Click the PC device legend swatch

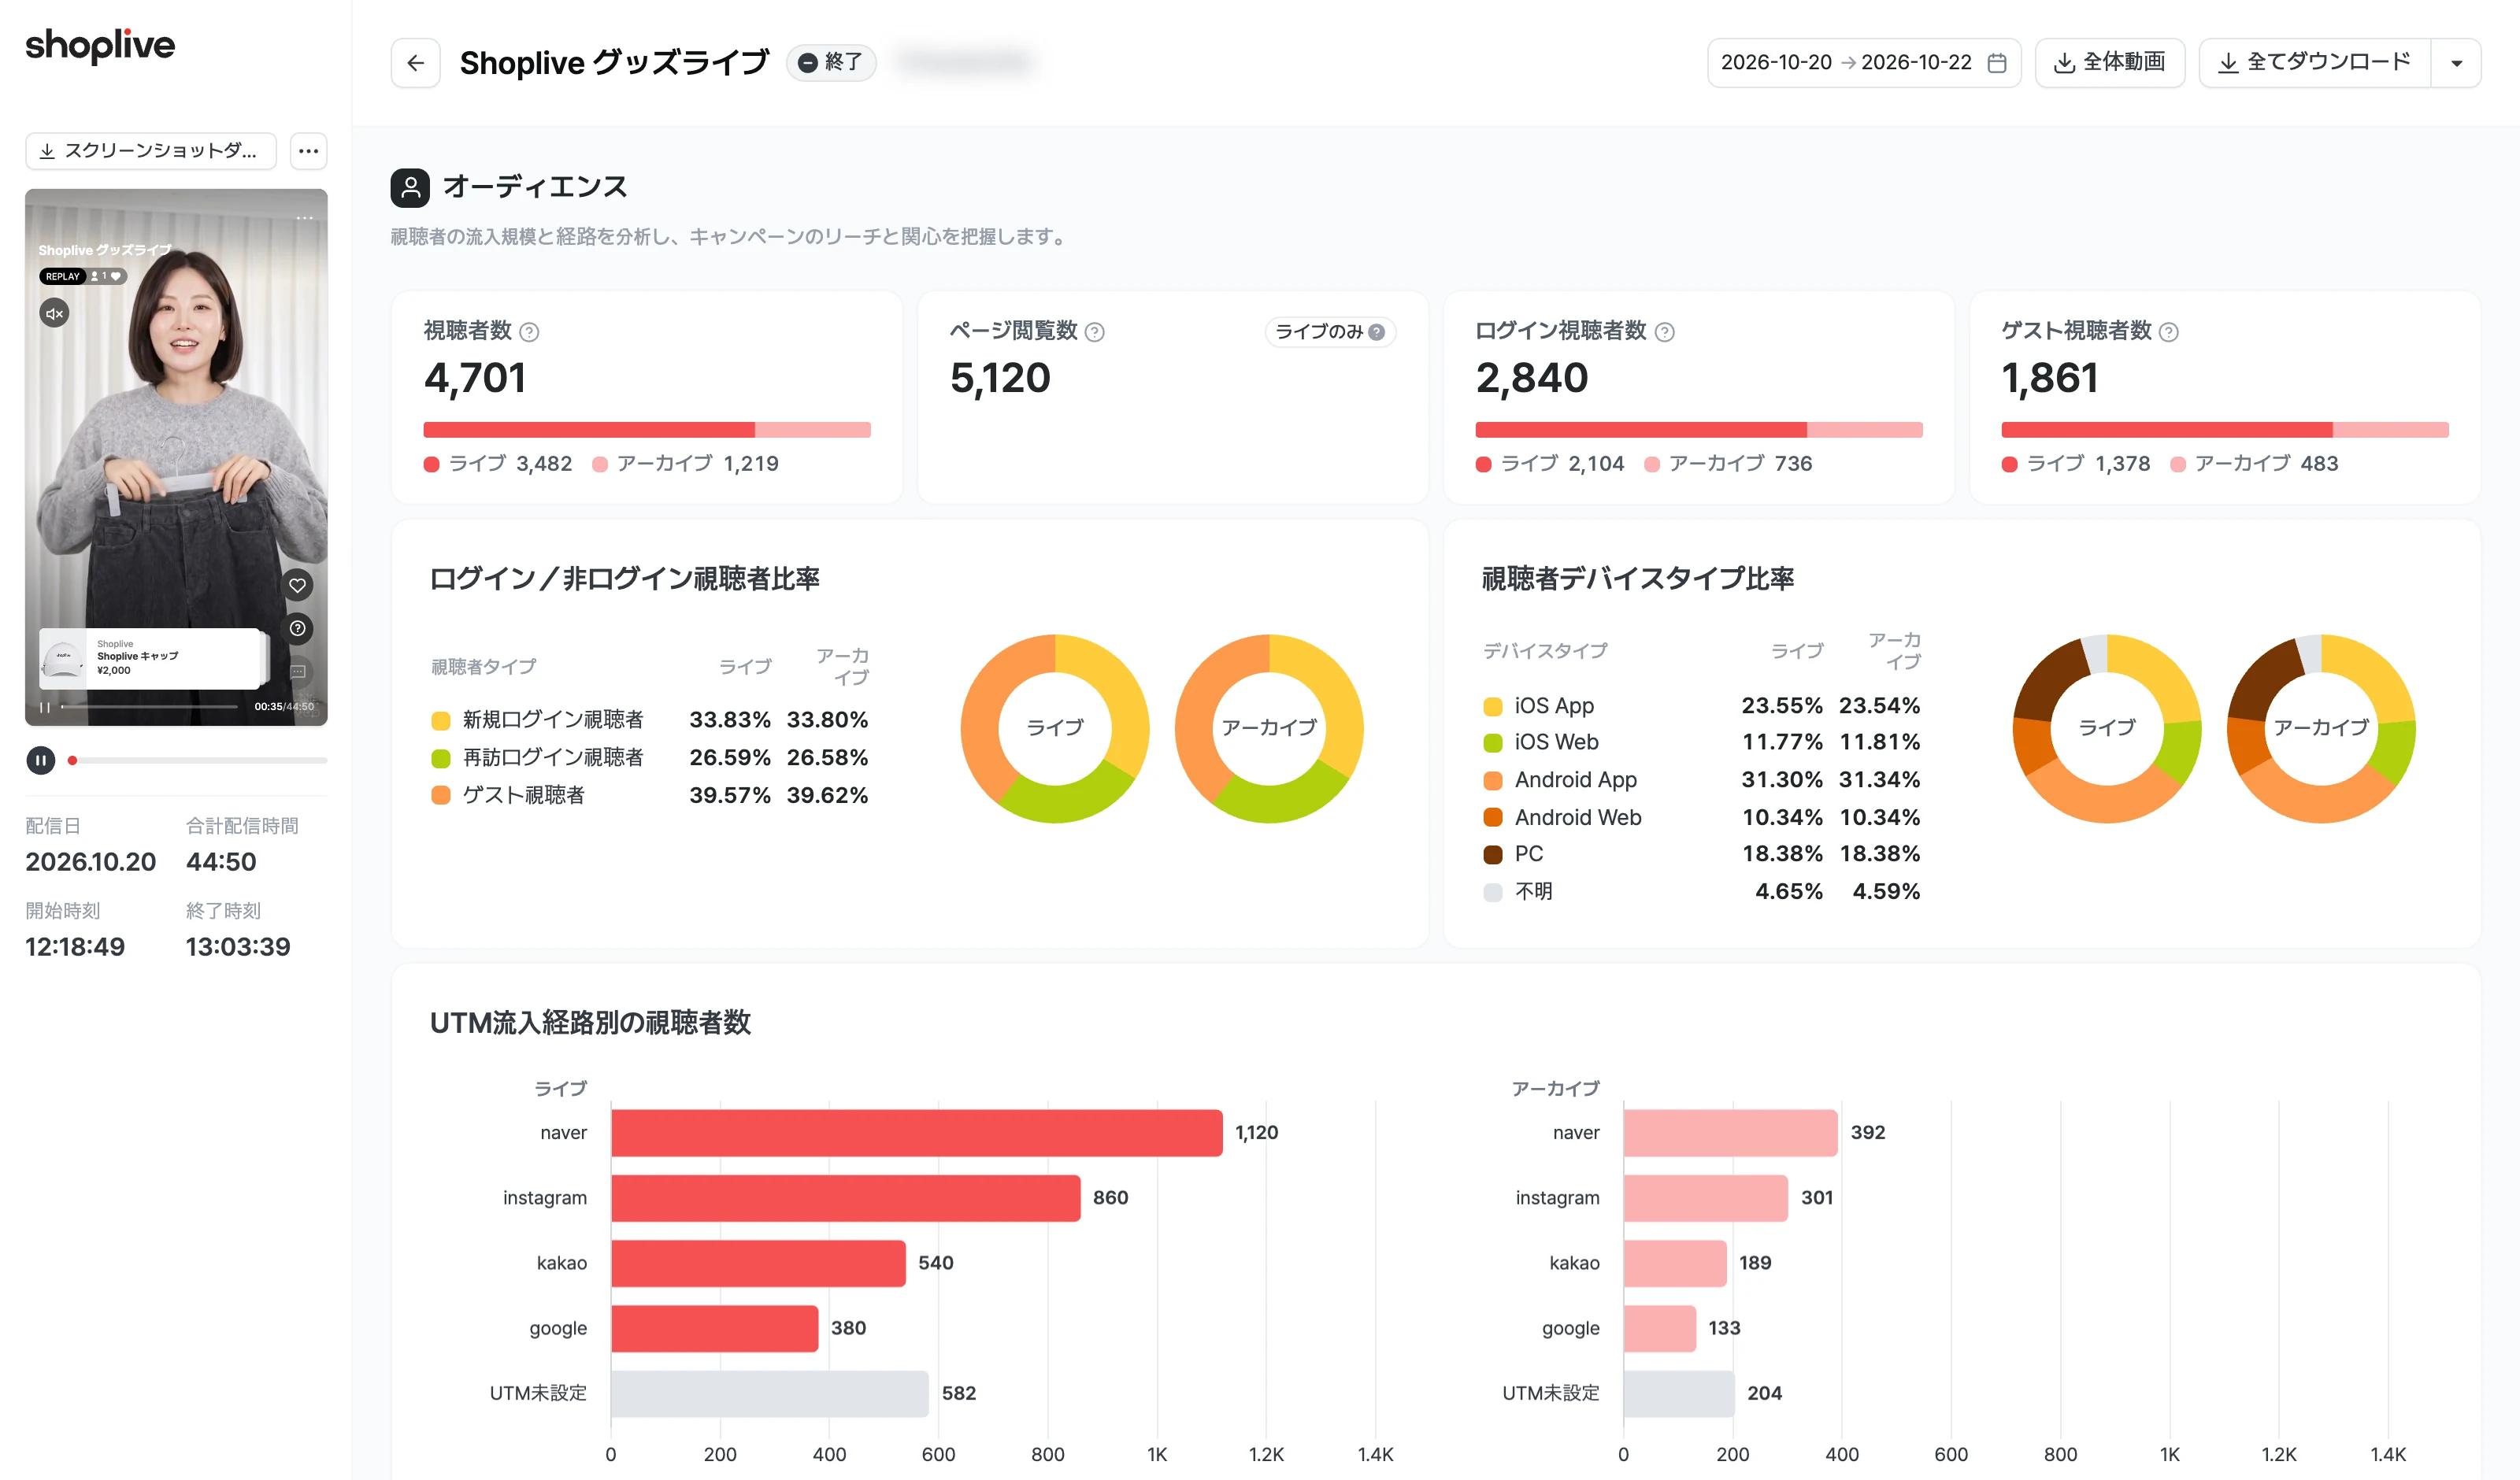tap(1492, 855)
